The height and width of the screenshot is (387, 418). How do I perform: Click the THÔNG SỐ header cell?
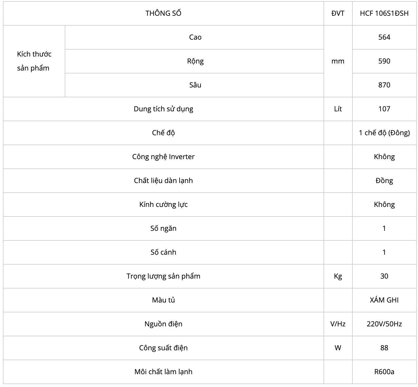[x=163, y=13]
